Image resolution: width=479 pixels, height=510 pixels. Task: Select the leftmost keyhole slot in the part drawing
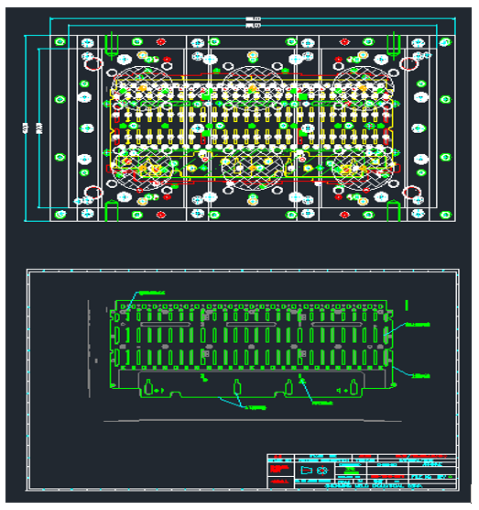pyautogui.click(x=148, y=387)
